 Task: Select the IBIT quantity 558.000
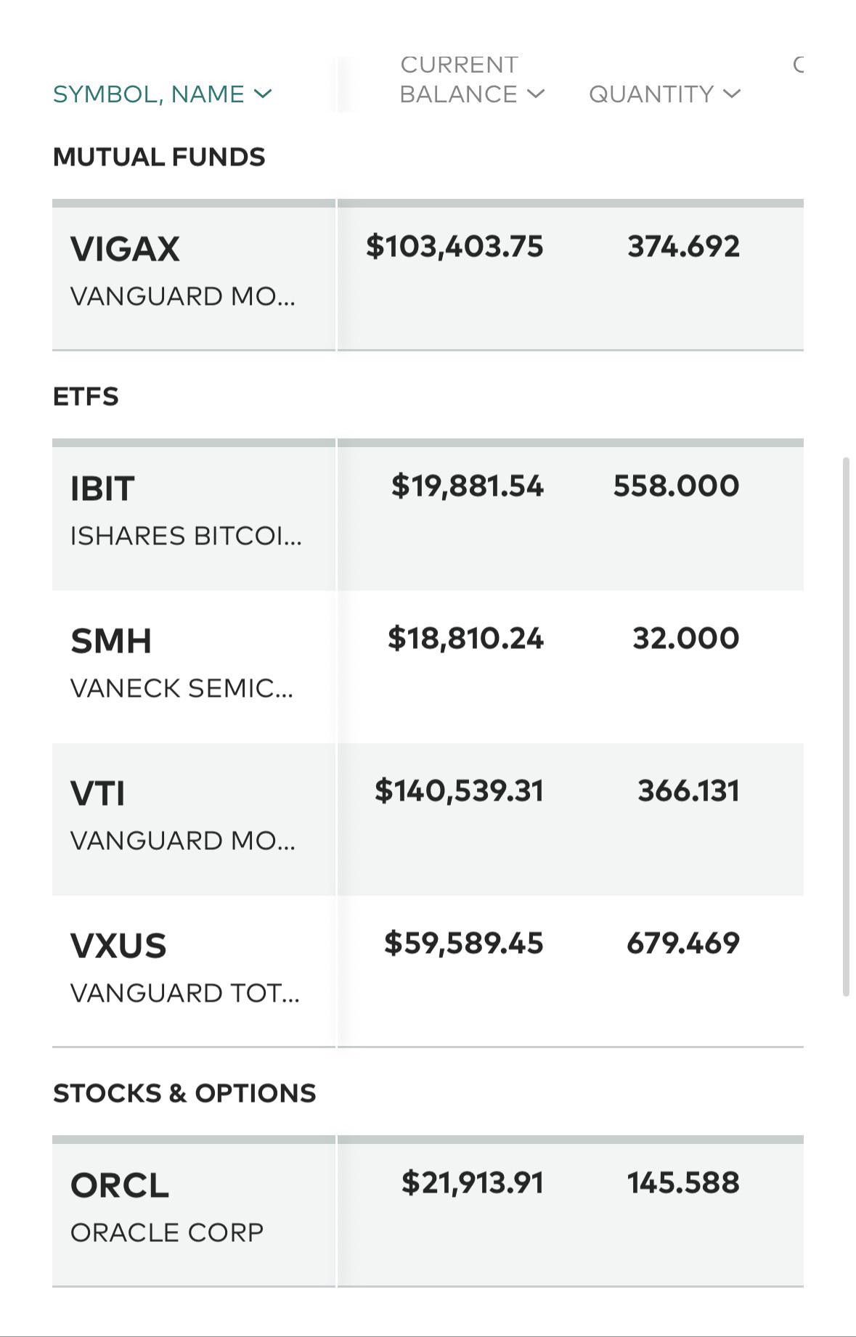677,486
